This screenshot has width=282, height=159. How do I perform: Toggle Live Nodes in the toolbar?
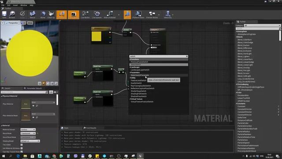tap(85, 15)
